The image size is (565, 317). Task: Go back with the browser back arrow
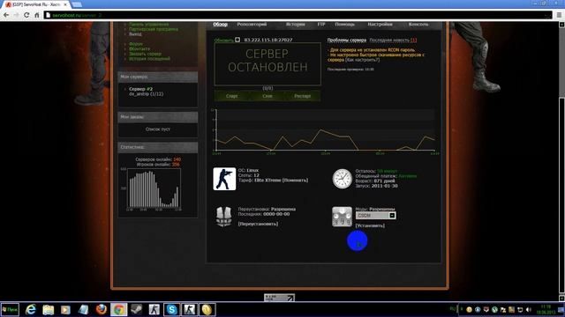tap(6, 15)
